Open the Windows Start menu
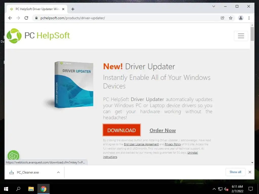259x194 pixels. 6,189
